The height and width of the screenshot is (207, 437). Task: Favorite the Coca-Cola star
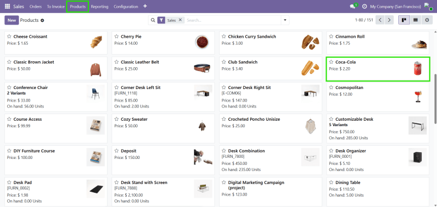click(331, 62)
